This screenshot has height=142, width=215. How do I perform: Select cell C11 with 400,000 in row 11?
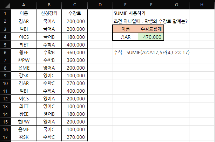(x=75, y=91)
